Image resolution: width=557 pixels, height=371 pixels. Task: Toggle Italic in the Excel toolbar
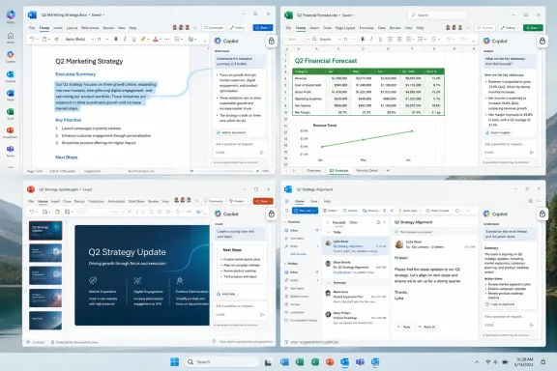coord(371,39)
